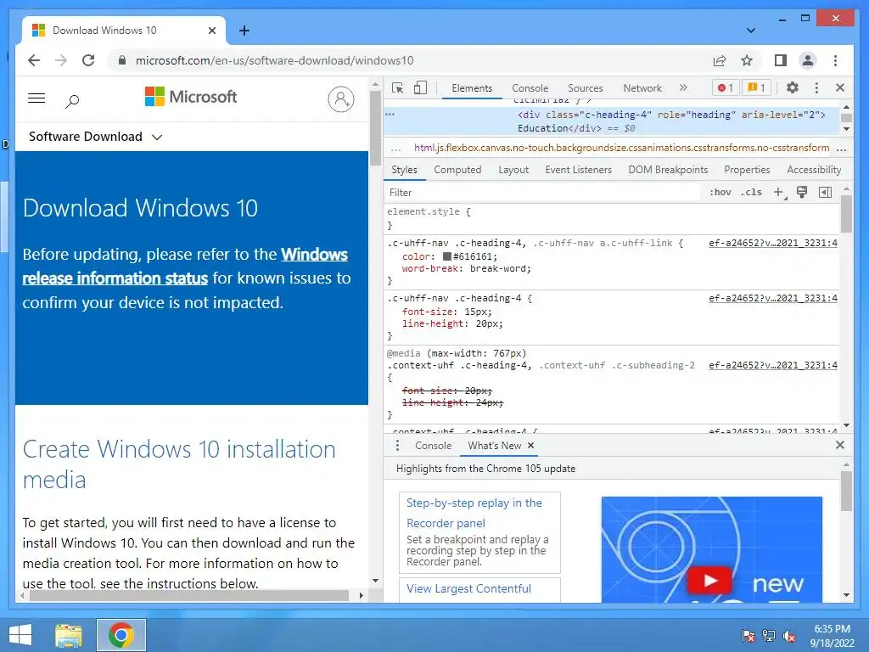This screenshot has width=869, height=652.
Task: Reload the page
Action: tap(88, 60)
